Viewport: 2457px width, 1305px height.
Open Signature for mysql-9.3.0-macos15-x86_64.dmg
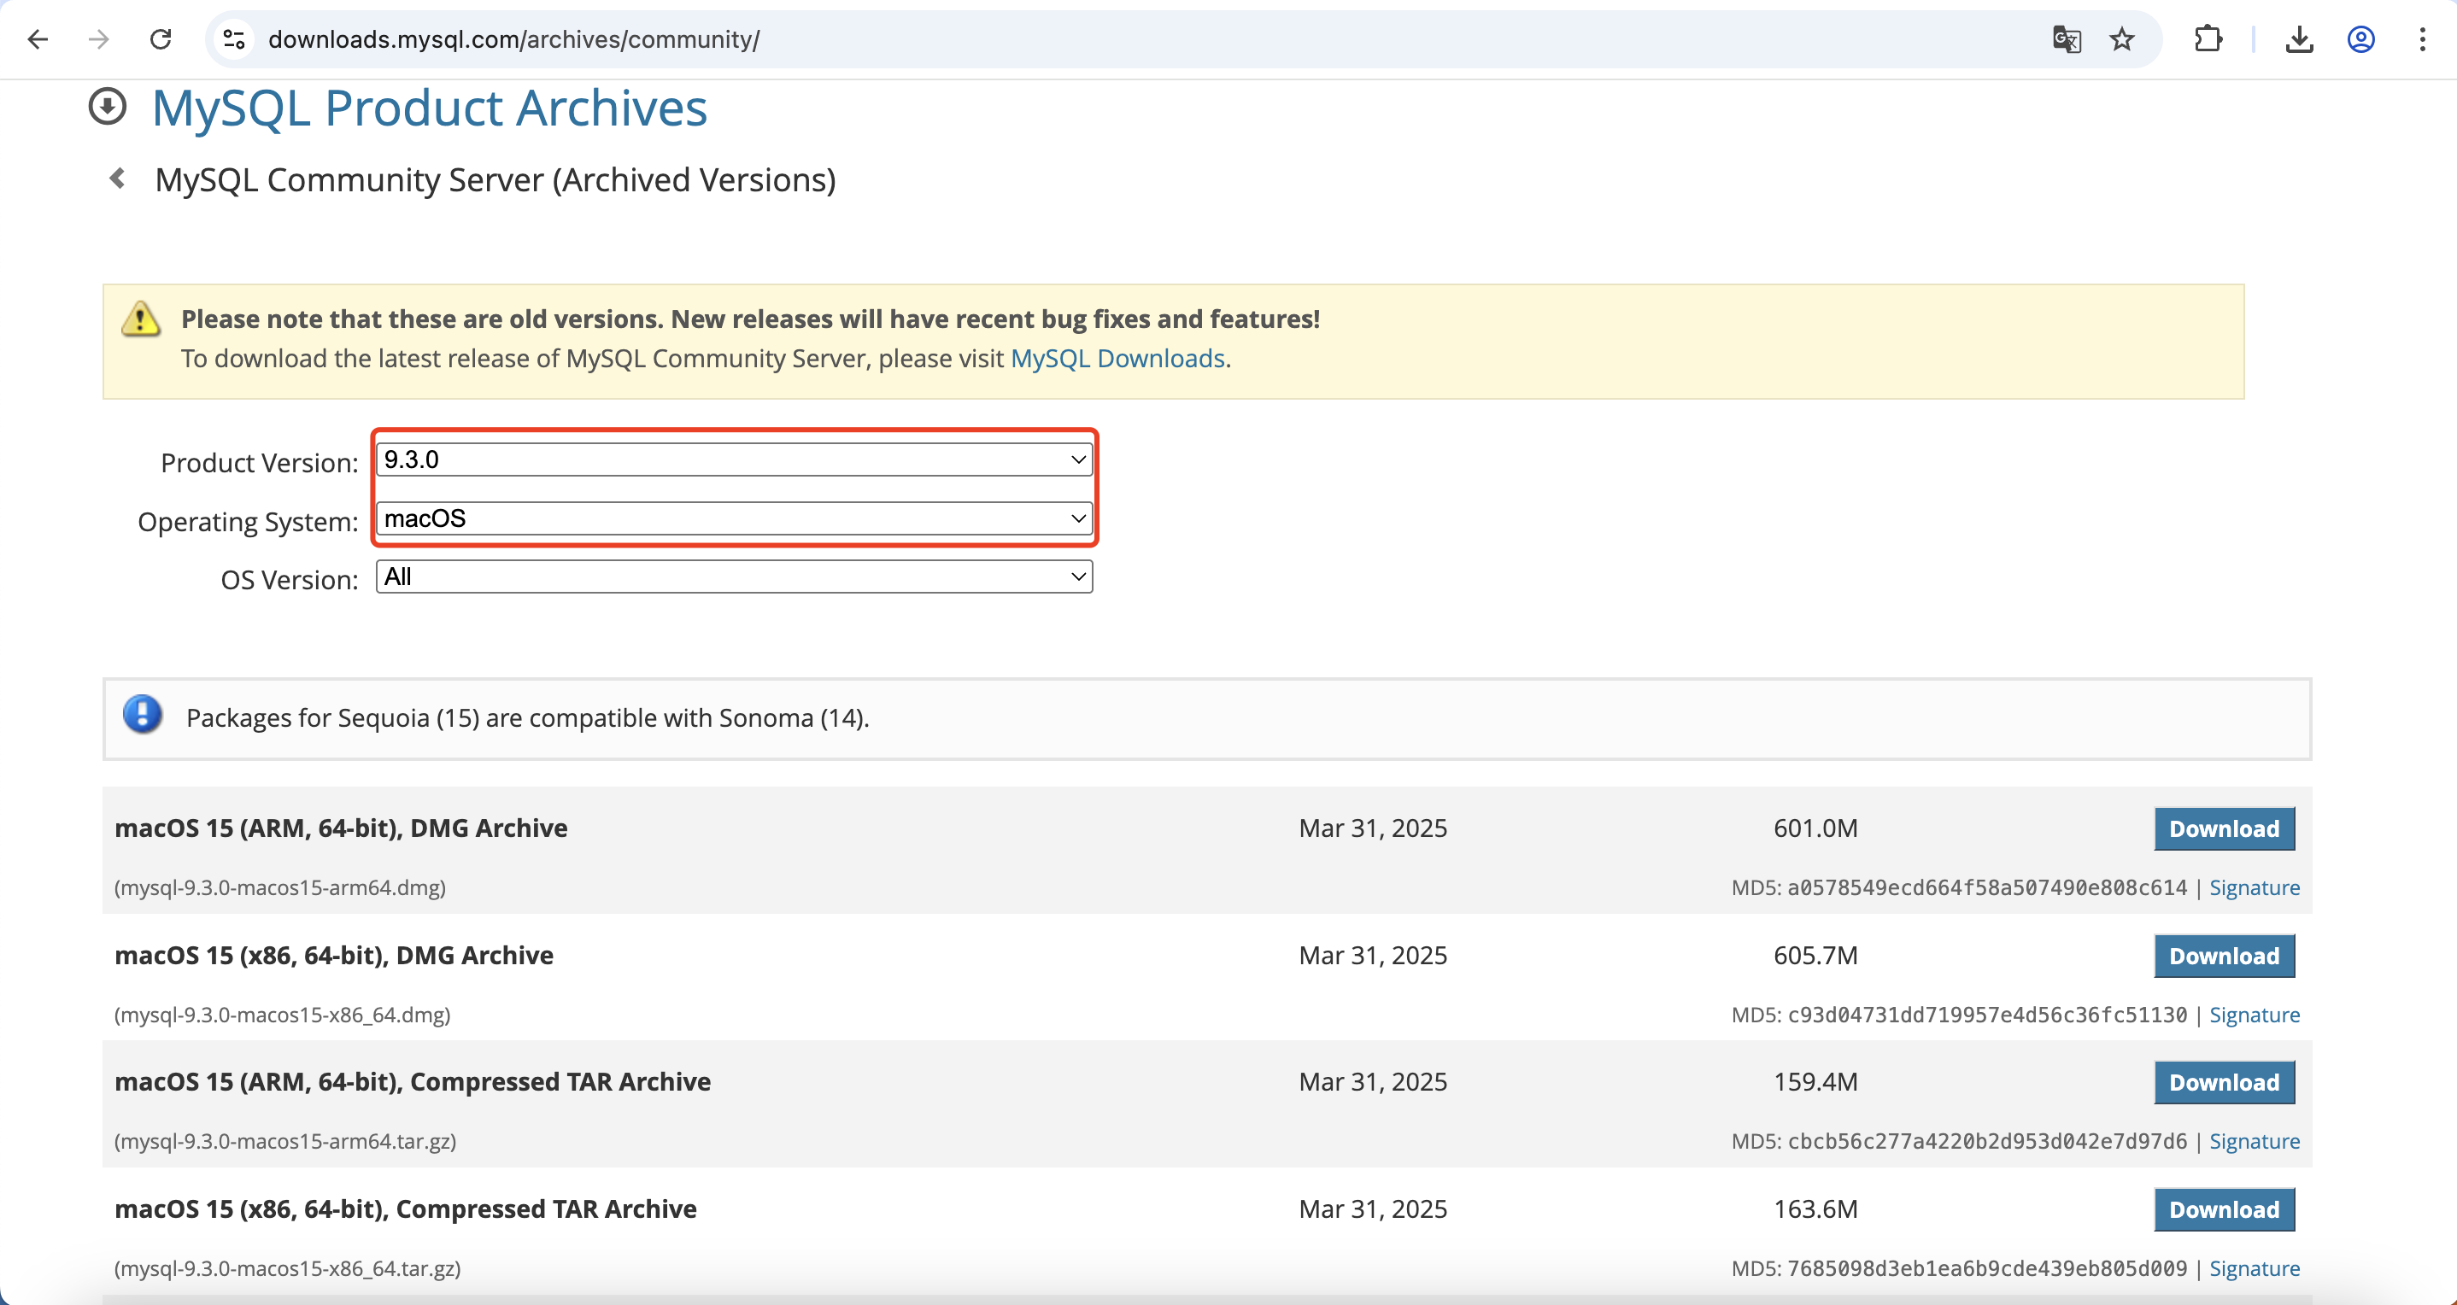pos(2255,1015)
